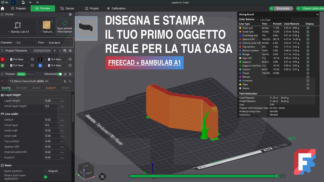This screenshot has height=182, width=324.
Task: Open the Project tab
Action: coord(92,8)
